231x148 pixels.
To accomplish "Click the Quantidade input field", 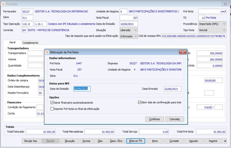I will [35, 65].
